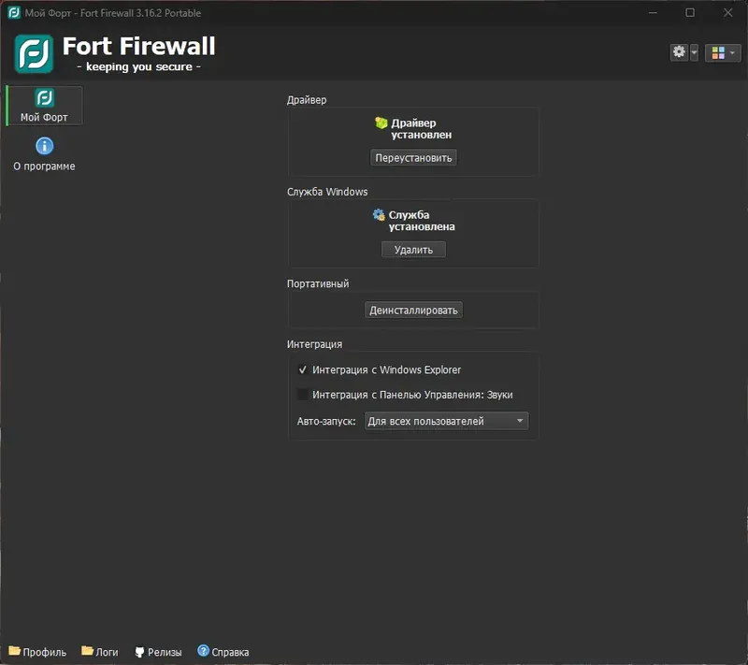
Task: Click the green driver status icon
Action: [x=381, y=123]
